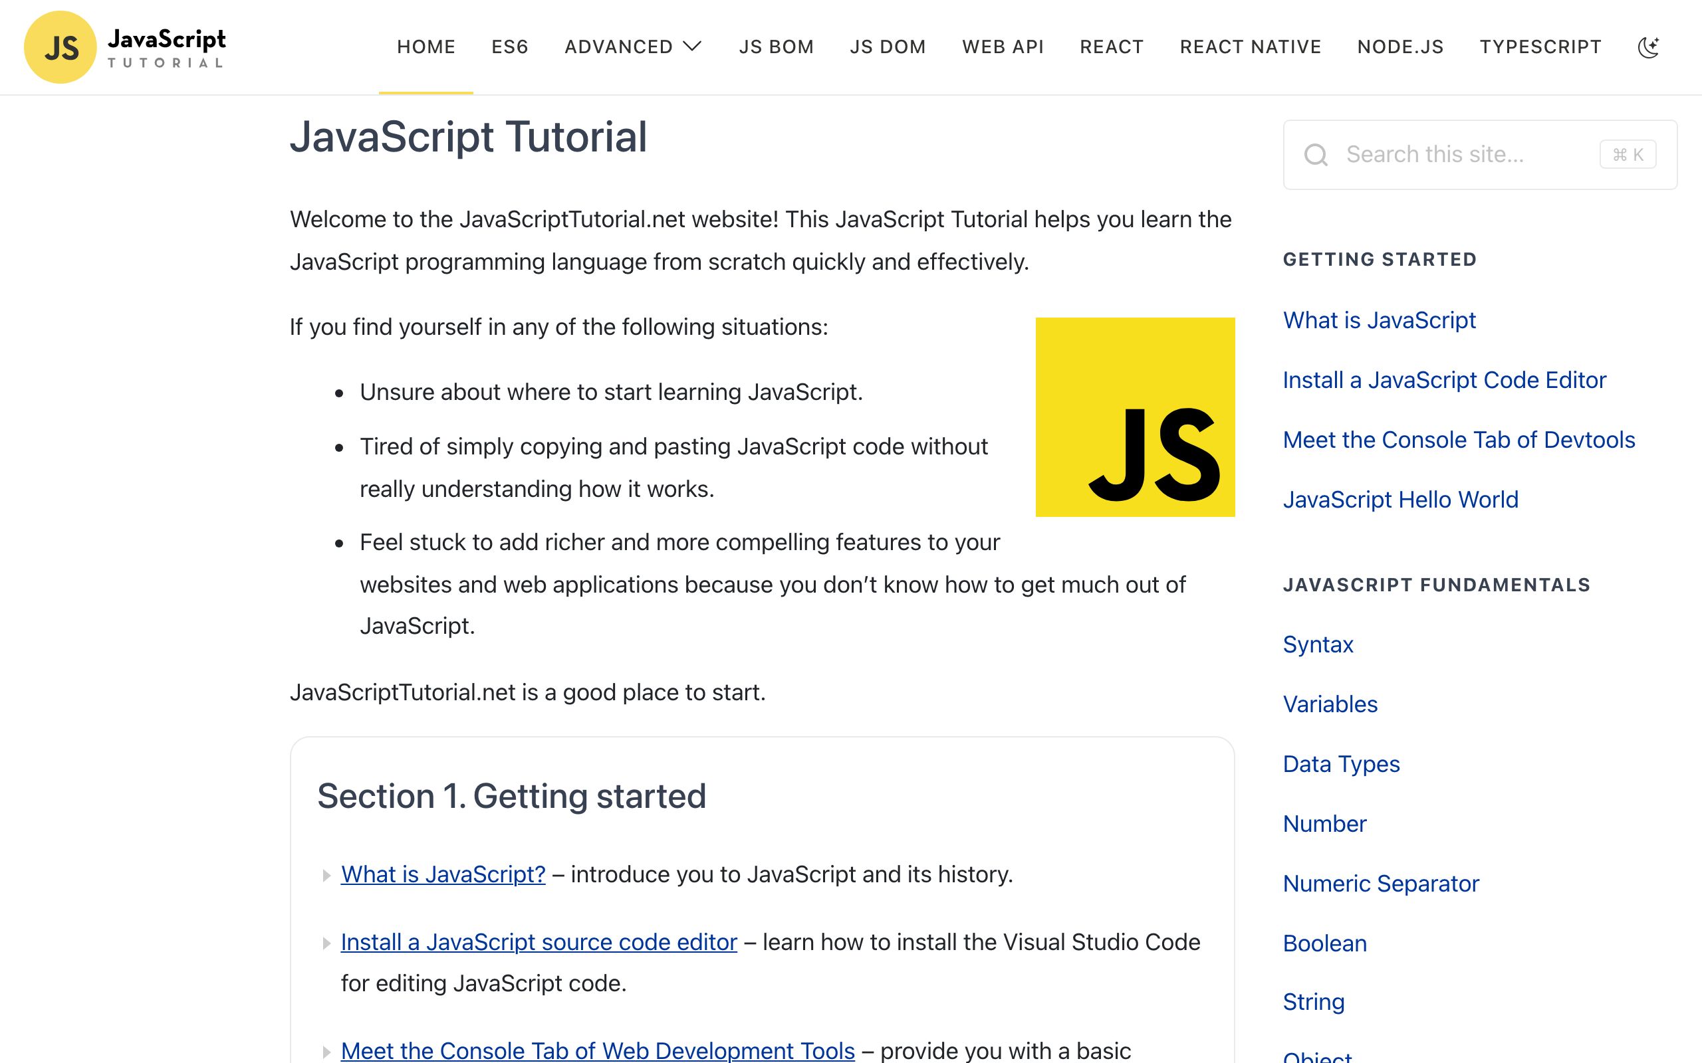The image size is (1702, 1063).
Task: Click the search magnifier icon
Action: (1316, 155)
